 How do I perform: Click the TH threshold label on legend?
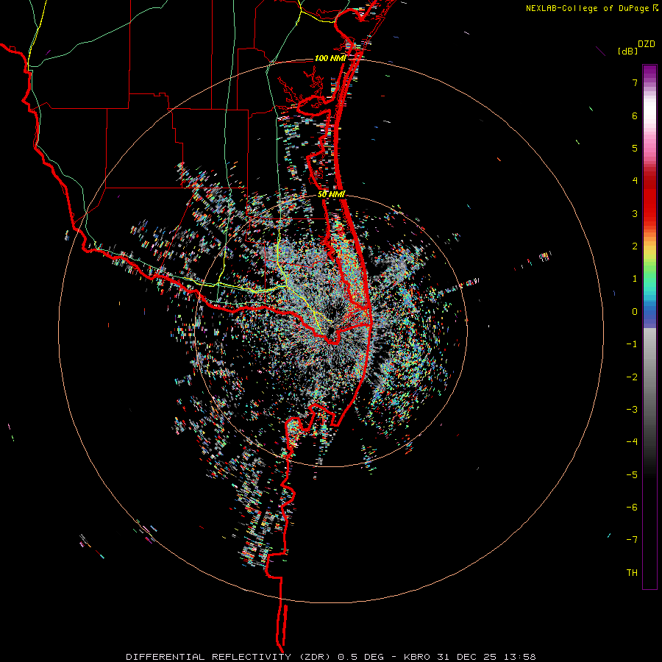tap(632, 573)
